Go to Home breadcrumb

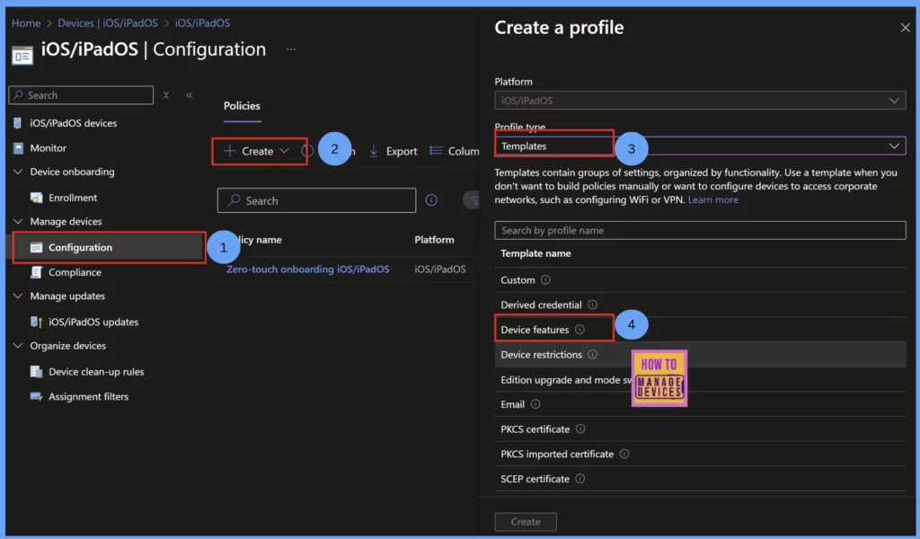click(x=26, y=22)
